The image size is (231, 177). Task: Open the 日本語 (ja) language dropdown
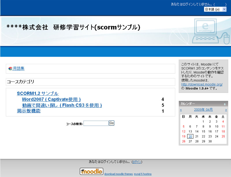tap(215, 9)
